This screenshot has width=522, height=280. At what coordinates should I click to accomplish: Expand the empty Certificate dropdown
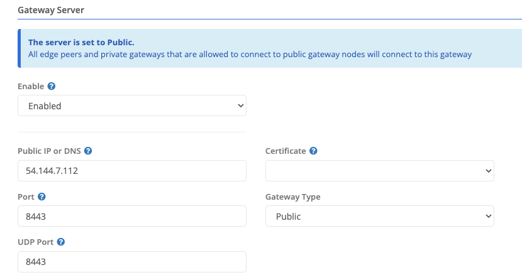pos(379,171)
